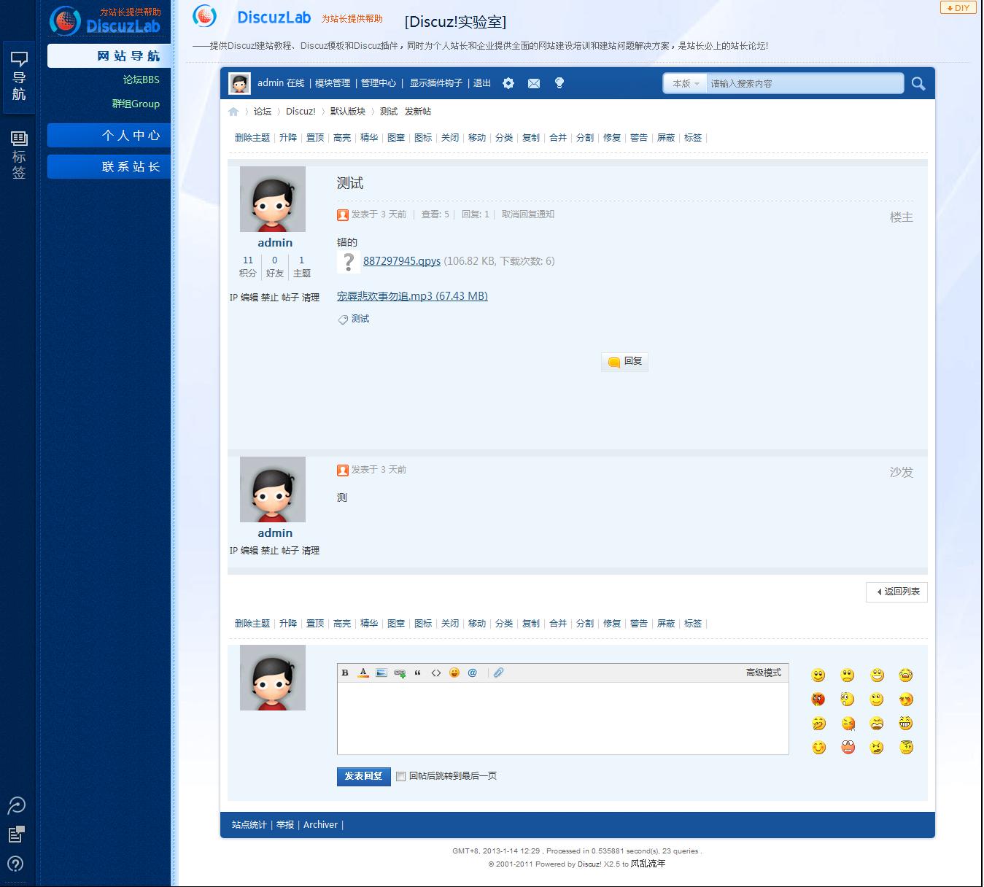
Task: Click 高亮 in the top moderation bar
Action: pos(342,138)
